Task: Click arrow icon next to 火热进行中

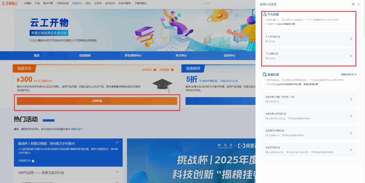Action: click(x=33, y=161)
